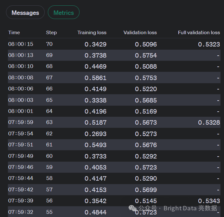This screenshot has height=217, width=224.
Task: Click validation loss 0.5290
Action: [x=146, y=178]
